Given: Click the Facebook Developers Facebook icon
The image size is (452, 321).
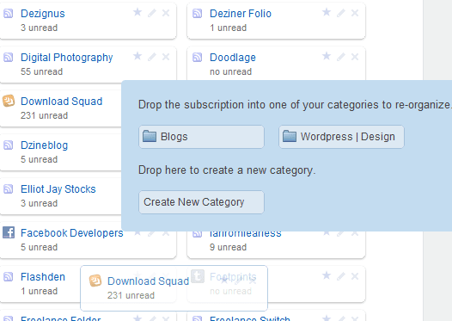Looking at the screenshot, I should point(9,232).
